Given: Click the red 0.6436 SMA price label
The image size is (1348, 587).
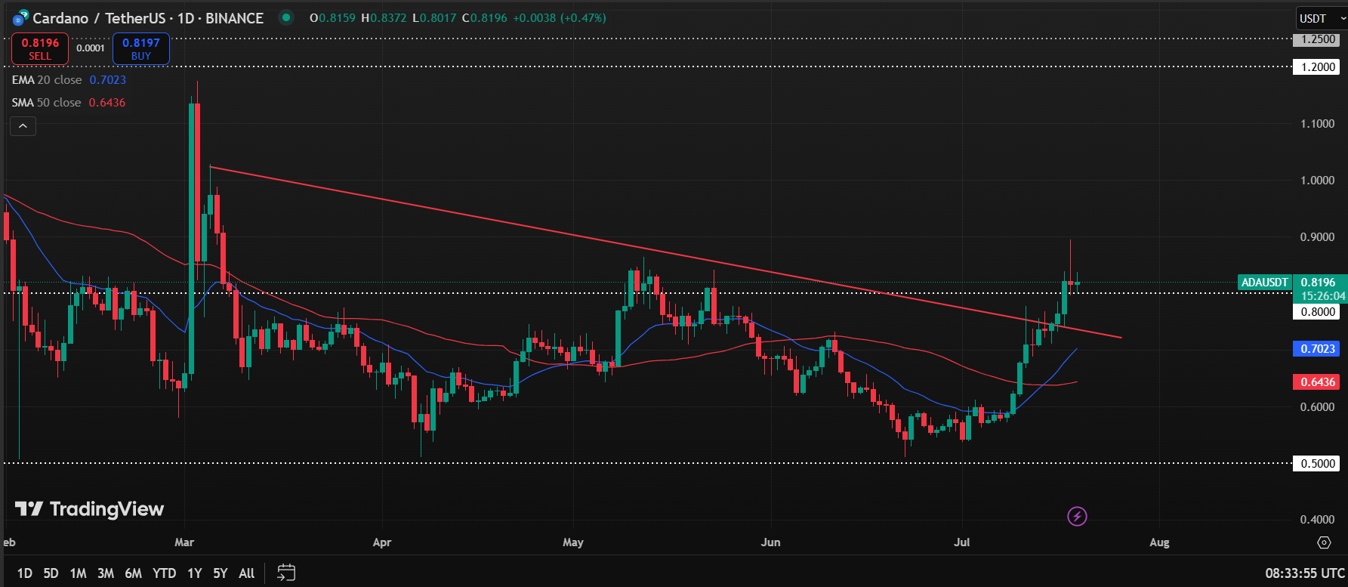Looking at the screenshot, I should [x=1317, y=382].
